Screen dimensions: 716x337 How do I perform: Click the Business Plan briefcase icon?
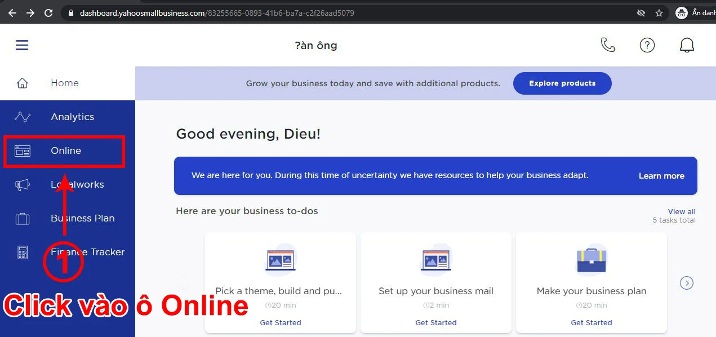point(22,218)
